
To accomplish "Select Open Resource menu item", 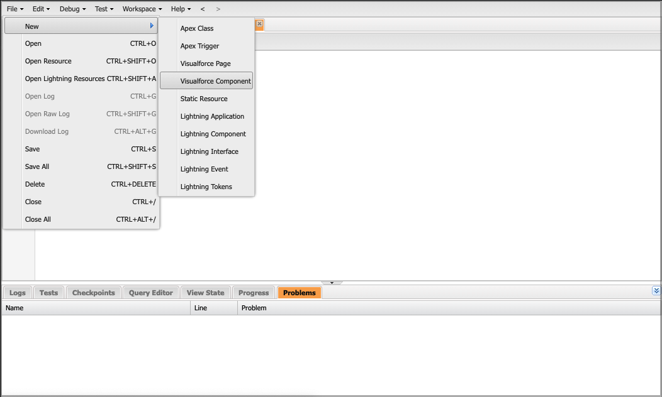I will (x=81, y=61).
